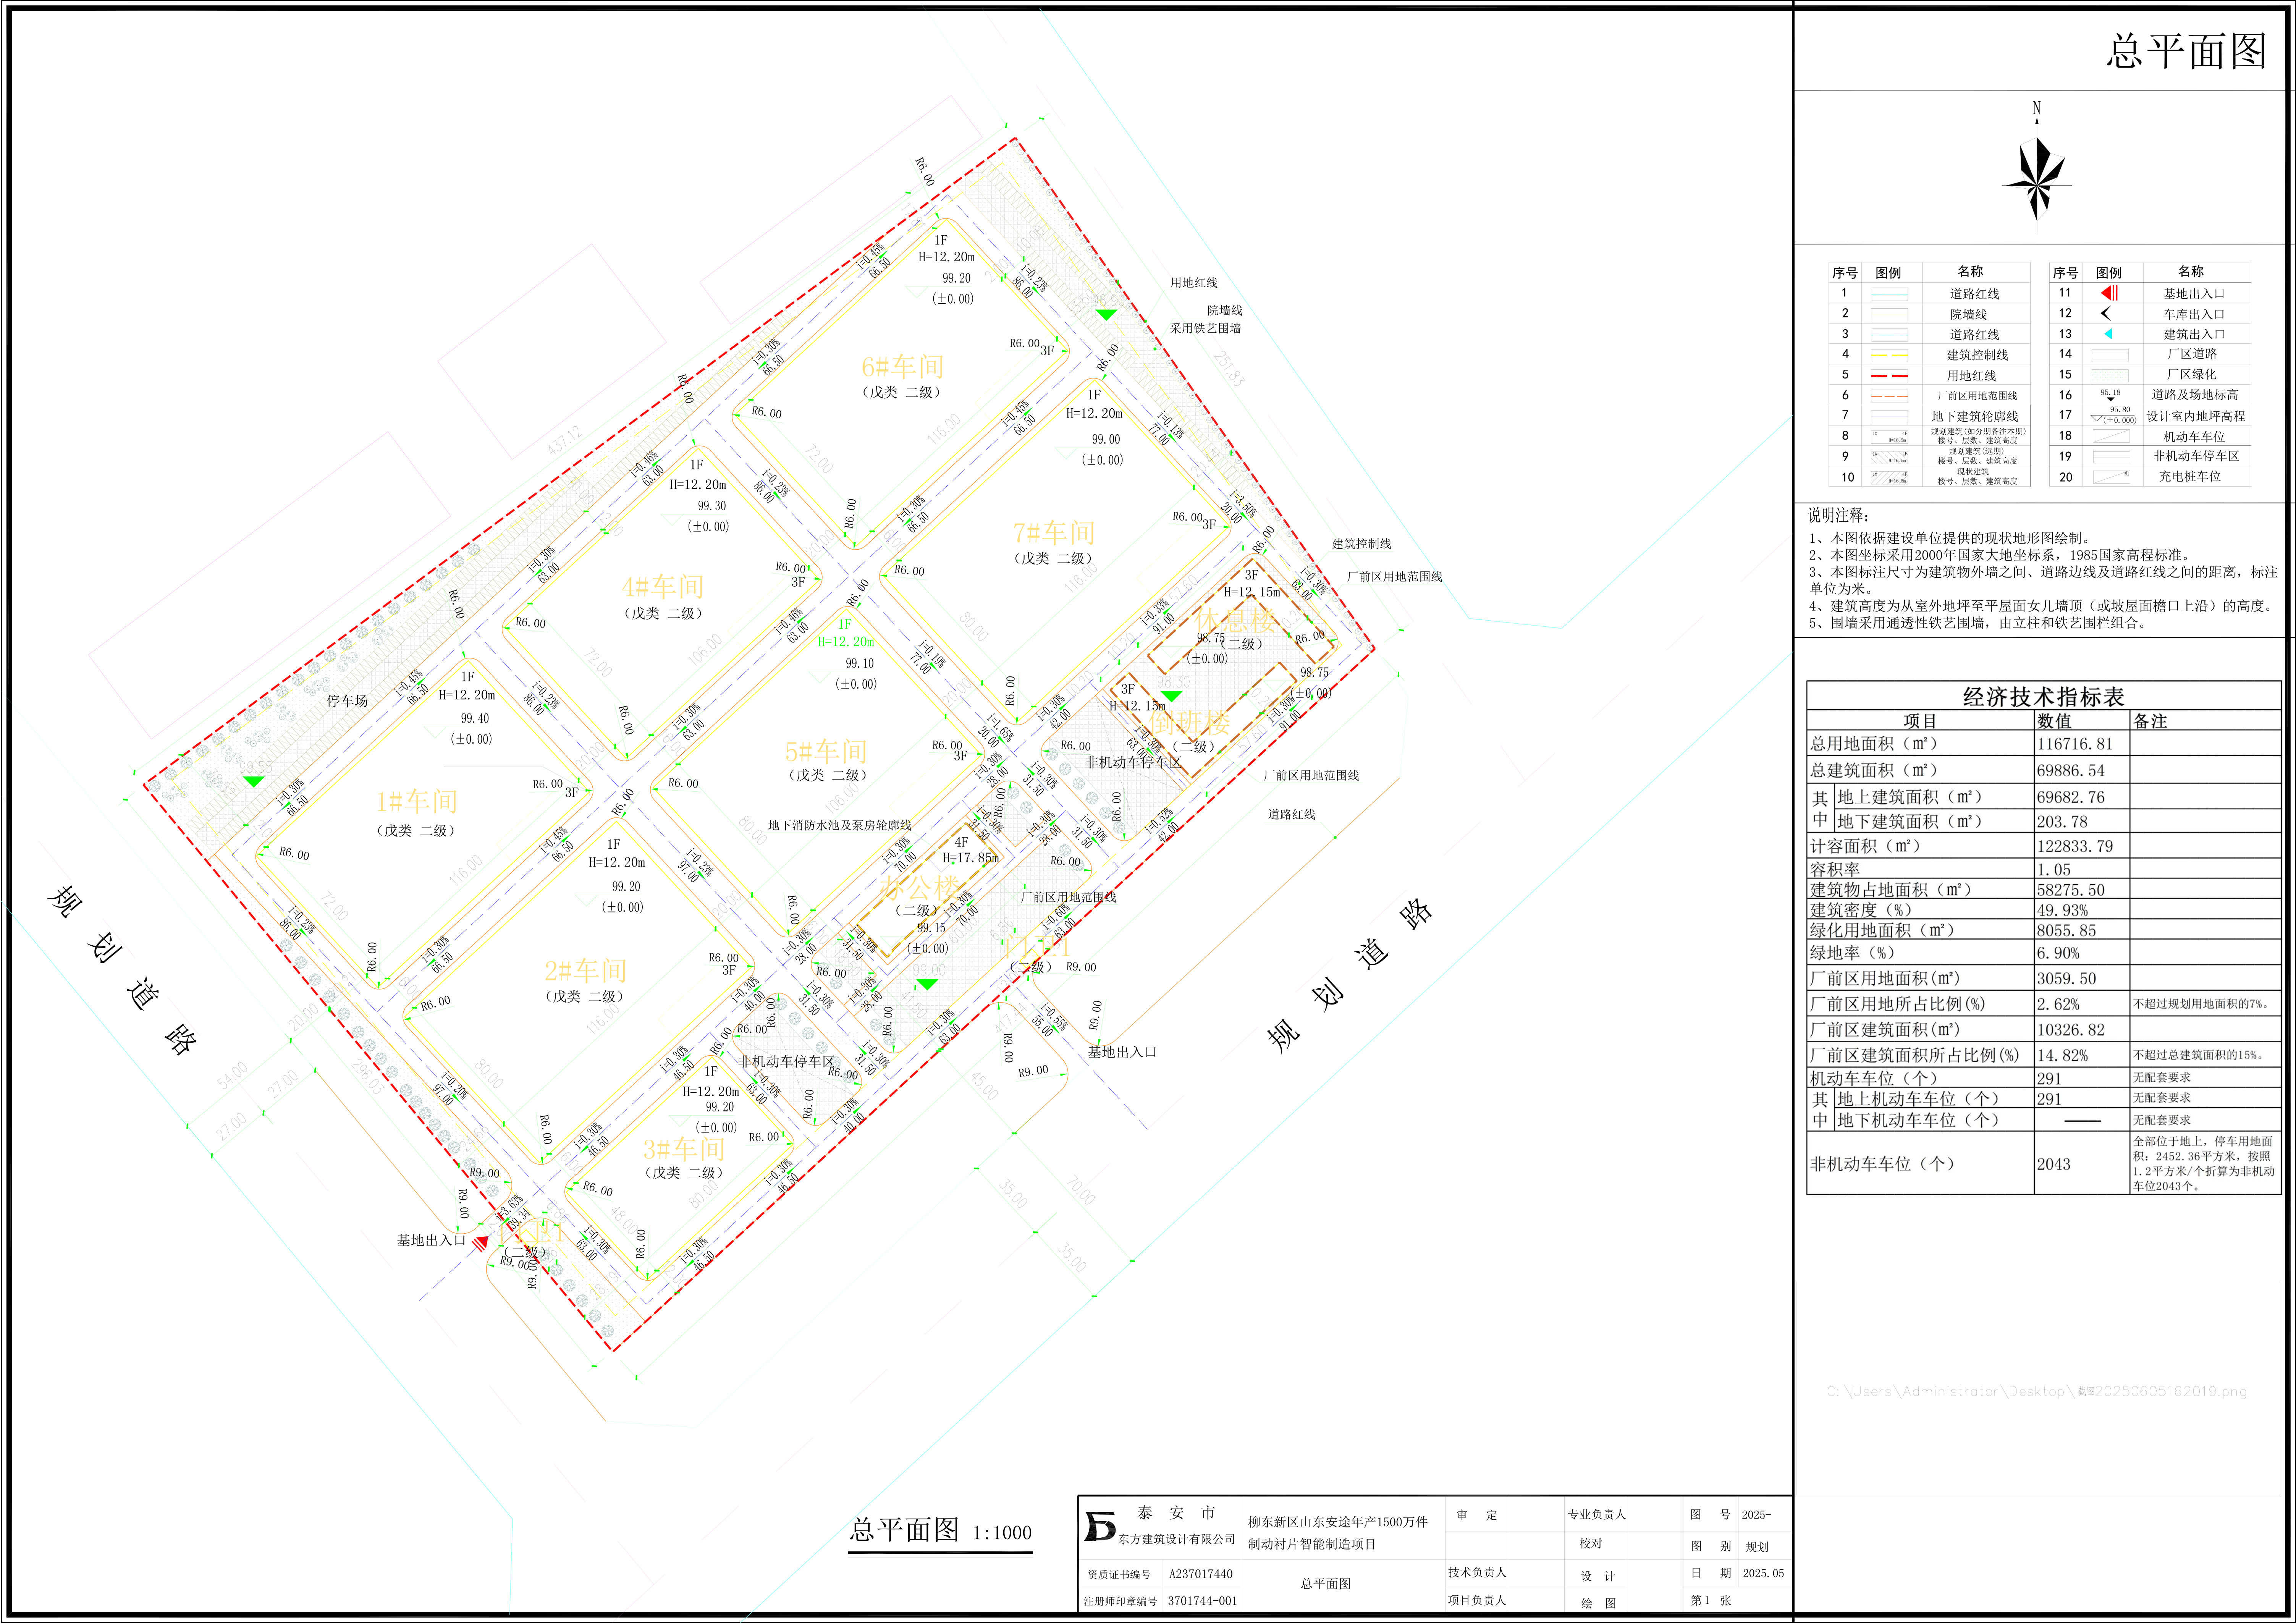Click the 非机动车车位 value 2043
The image size is (2296, 1624).
click(x=2053, y=1164)
